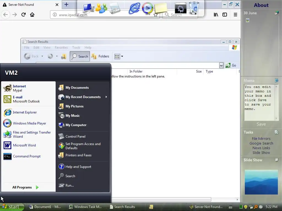
Task: Open Search from Start menu
Action: (x=83, y=176)
